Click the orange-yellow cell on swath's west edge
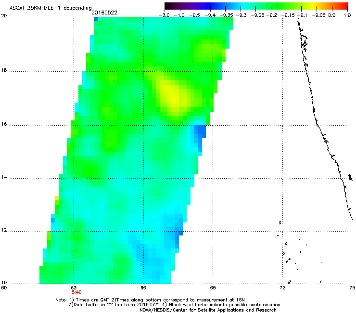Screen dimensions: 356x313 click(57, 198)
